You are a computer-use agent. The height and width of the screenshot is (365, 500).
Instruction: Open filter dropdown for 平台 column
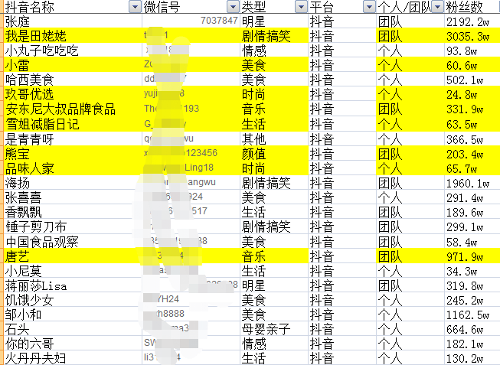pos(369,6)
